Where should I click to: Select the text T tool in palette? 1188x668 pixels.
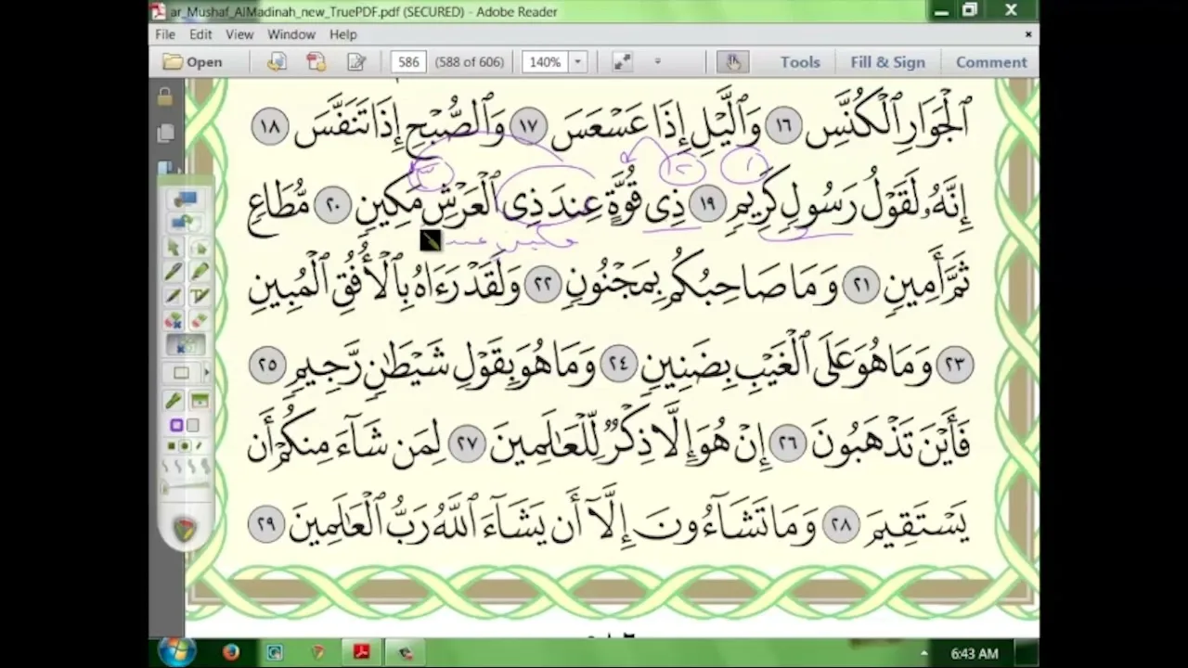pos(199,296)
